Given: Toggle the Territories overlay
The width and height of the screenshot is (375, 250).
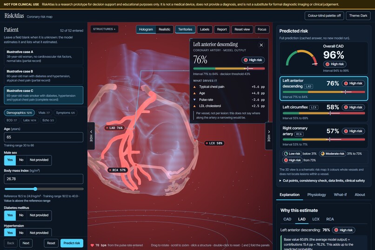Looking at the screenshot, I should 185,29.
